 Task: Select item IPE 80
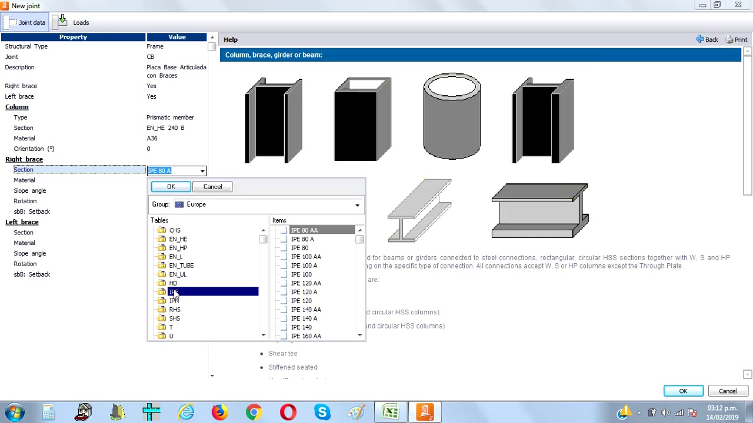click(299, 248)
